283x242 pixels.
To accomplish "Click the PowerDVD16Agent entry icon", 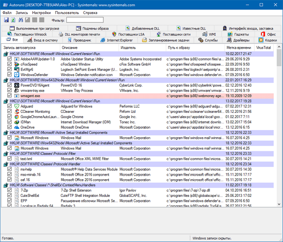I will click(x=16, y=85).
